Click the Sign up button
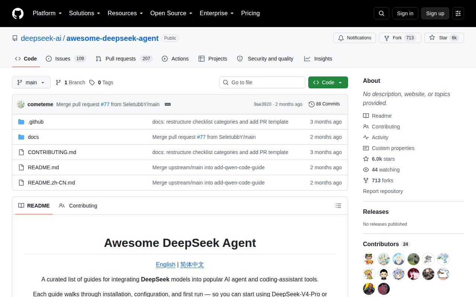The width and height of the screenshot is (476, 297). [x=435, y=13]
